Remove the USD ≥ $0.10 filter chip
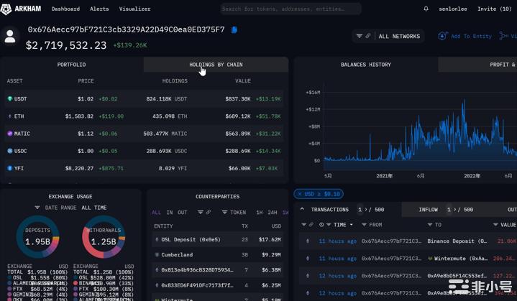 click(x=300, y=194)
